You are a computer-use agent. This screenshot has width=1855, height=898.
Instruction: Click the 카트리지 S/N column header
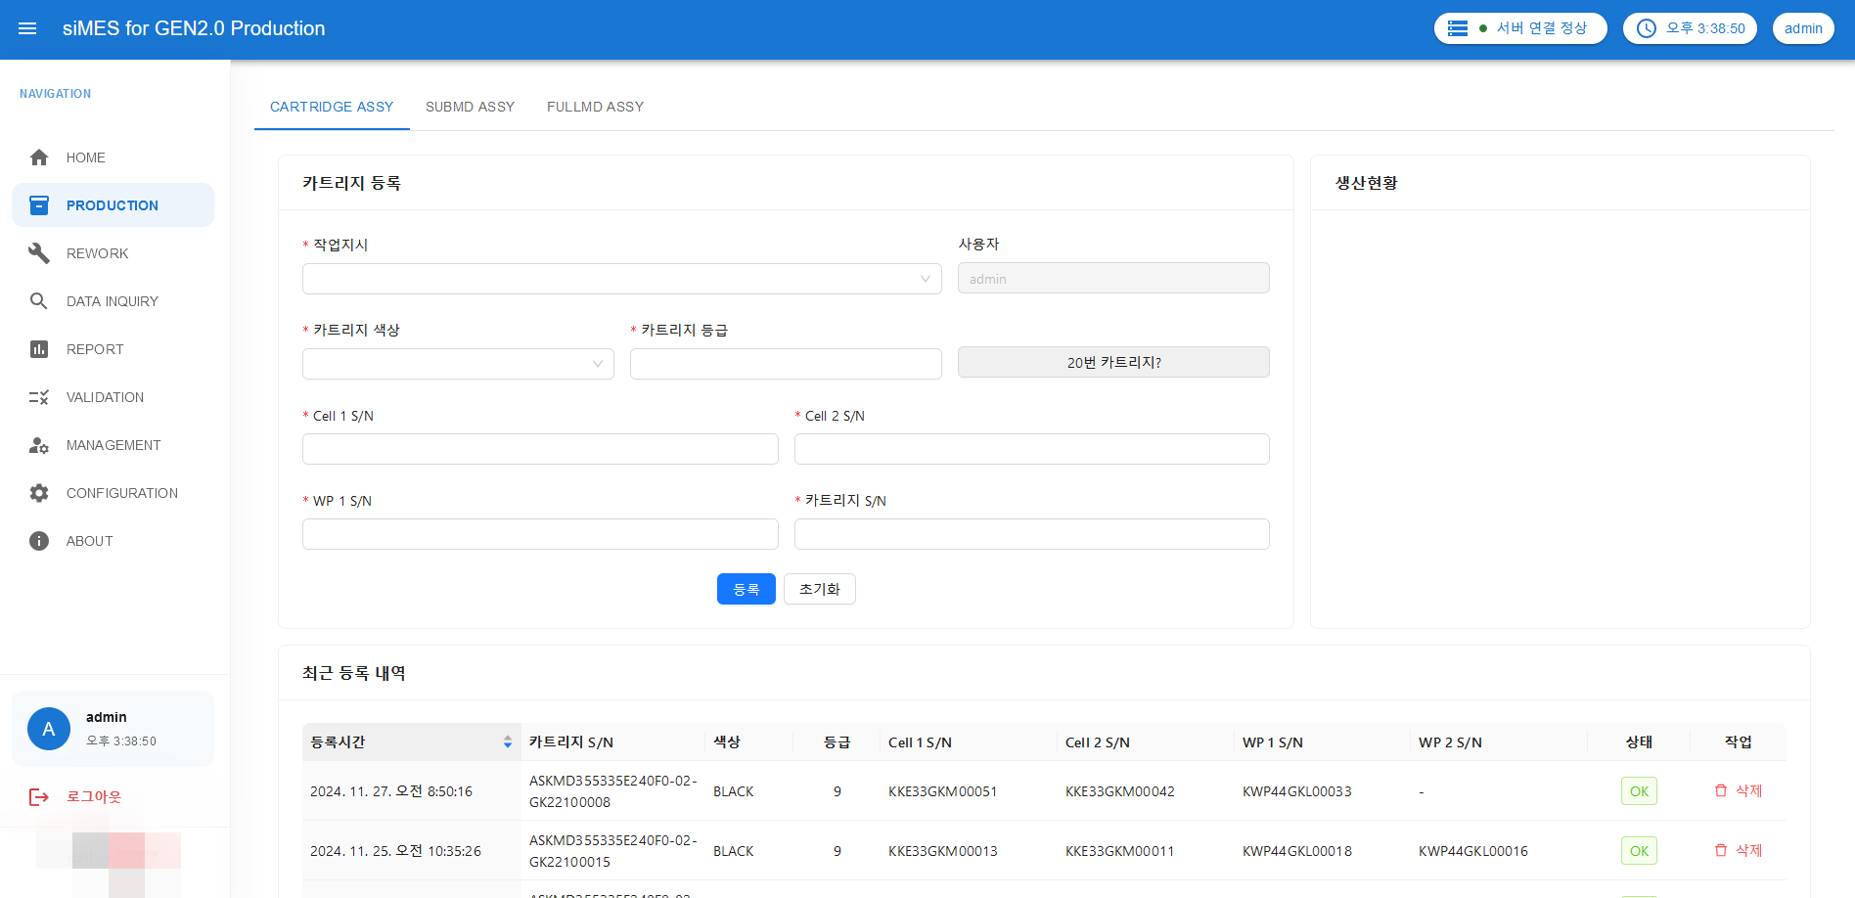click(613, 742)
